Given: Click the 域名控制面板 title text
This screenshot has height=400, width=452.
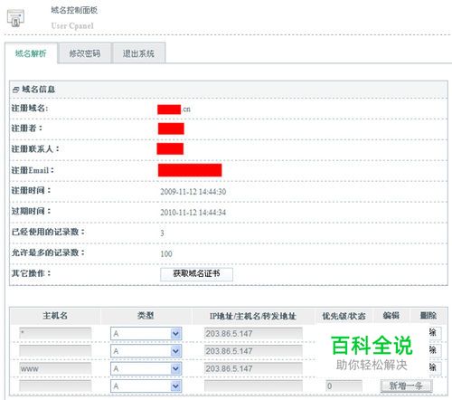Looking at the screenshot, I should 74,10.
